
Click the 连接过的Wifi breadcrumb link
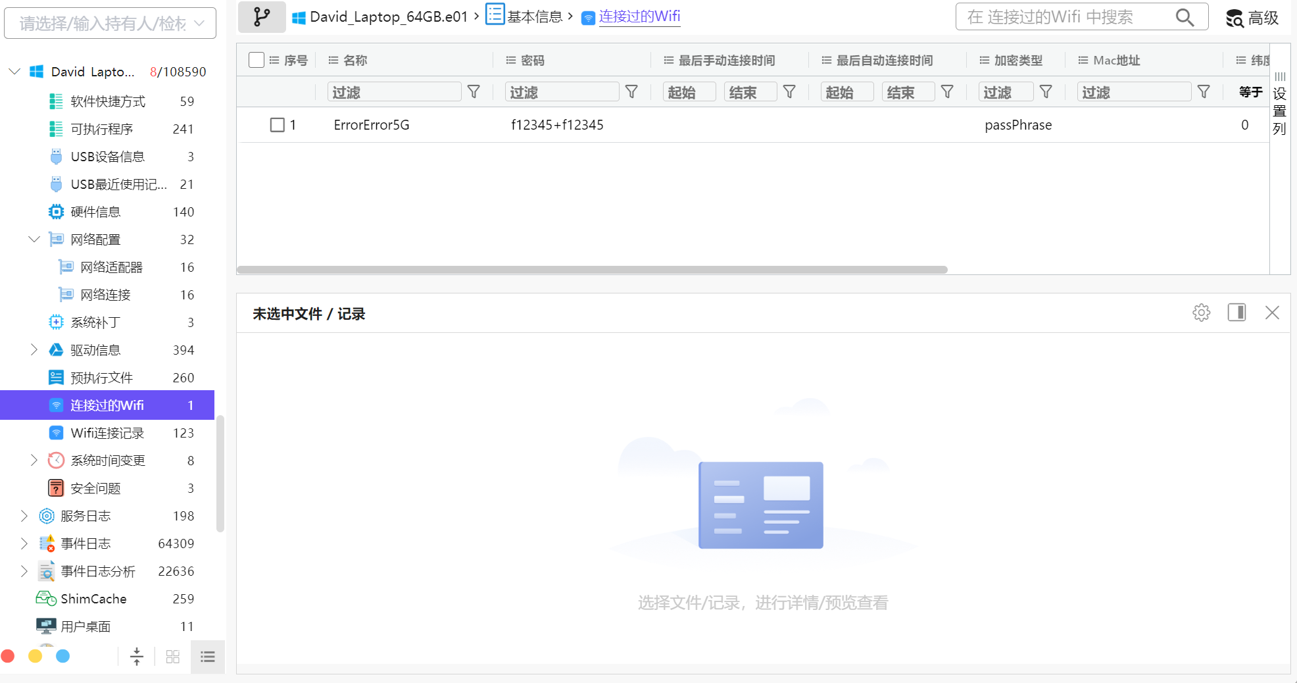[639, 16]
